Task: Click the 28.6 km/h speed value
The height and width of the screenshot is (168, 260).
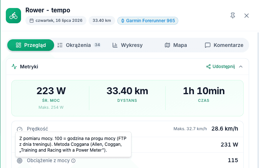Action: point(225,129)
